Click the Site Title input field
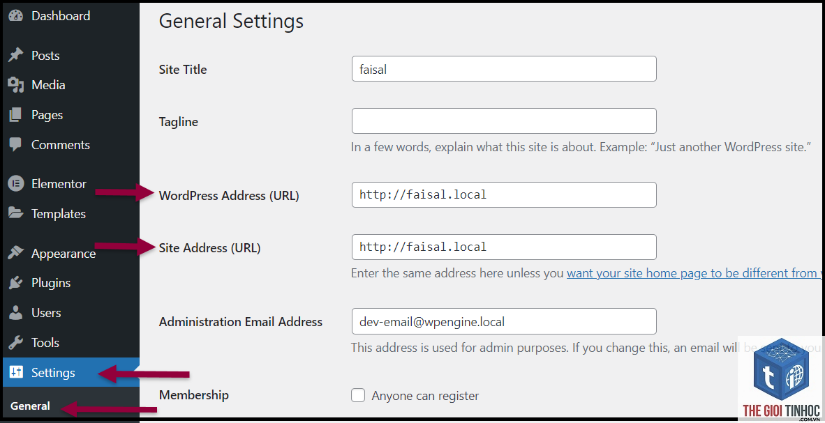This screenshot has width=825, height=423. click(x=504, y=69)
